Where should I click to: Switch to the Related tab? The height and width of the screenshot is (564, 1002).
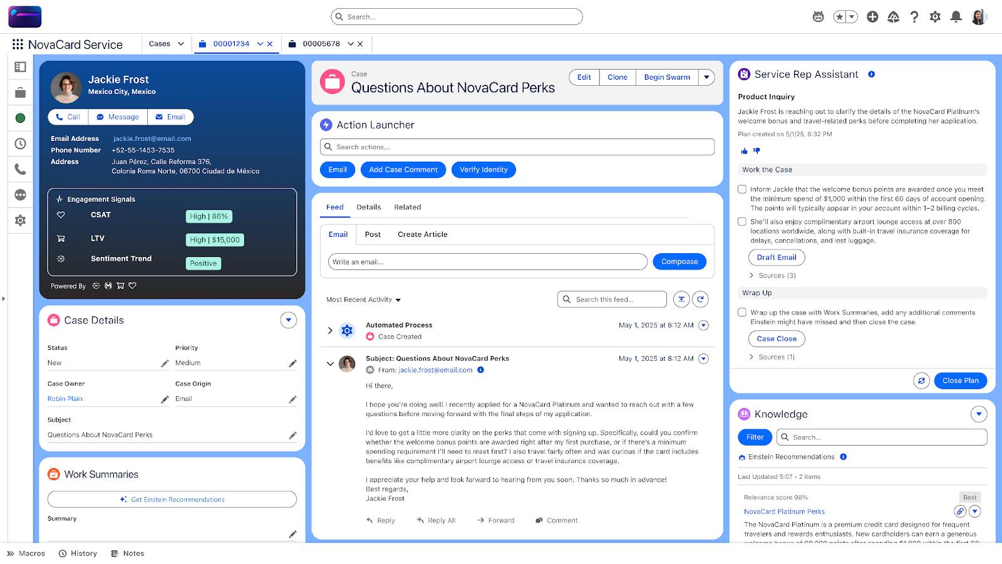tap(408, 207)
